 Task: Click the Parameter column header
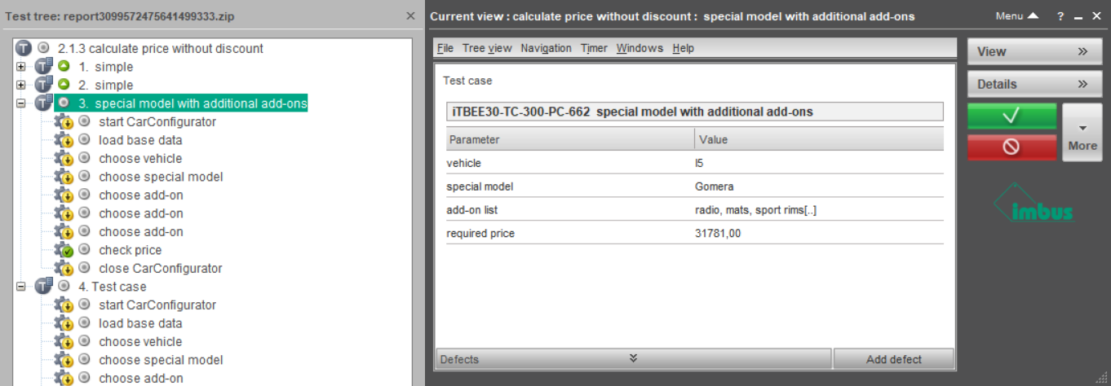(x=570, y=139)
